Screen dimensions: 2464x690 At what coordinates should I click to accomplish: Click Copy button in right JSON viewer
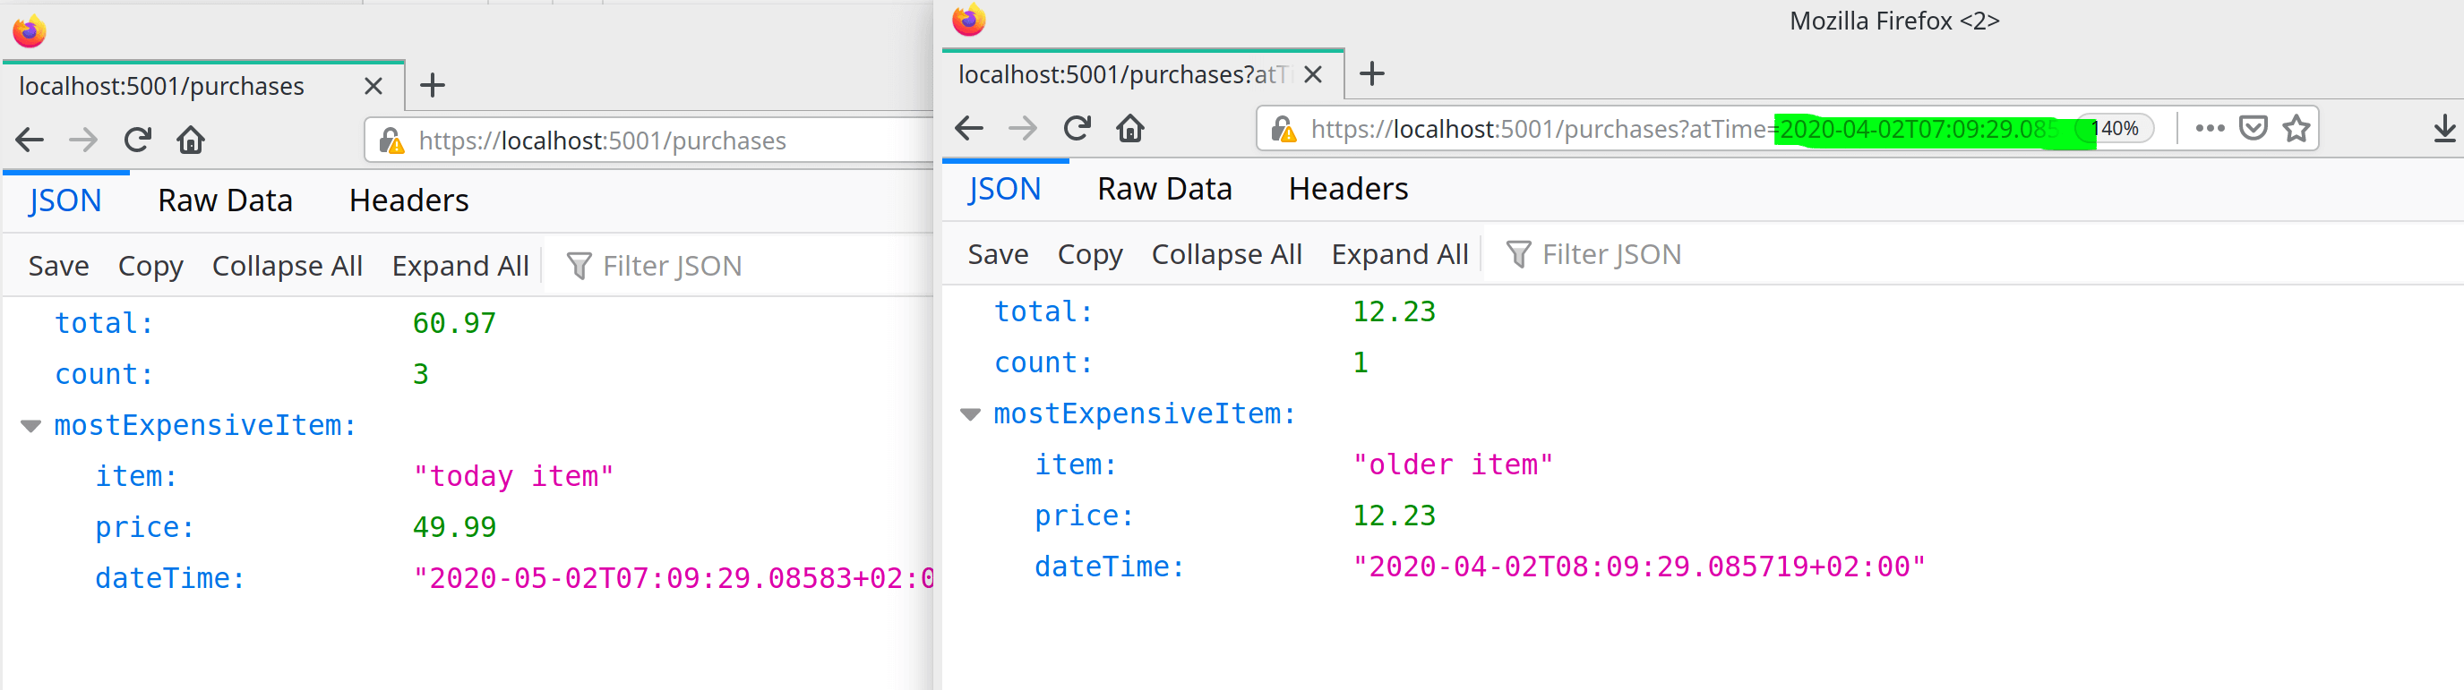coord(1089,254)
